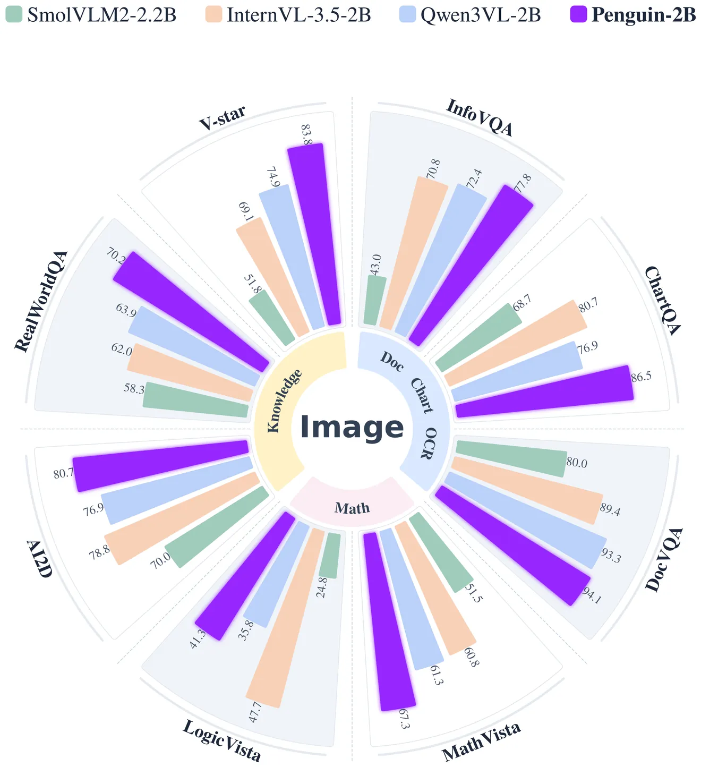Select the V-star benchmark label
The height and width of the screenshot is (767, 701).
[223, 118]
